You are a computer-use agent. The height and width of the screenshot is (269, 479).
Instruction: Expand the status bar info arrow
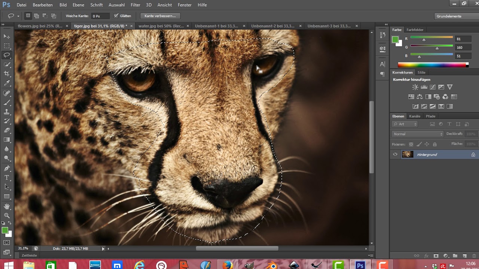click(x=103, y=248)
